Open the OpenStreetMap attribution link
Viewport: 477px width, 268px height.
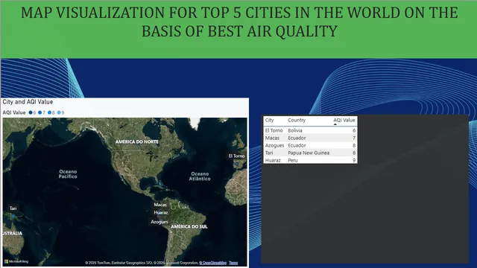pos(212,263)
